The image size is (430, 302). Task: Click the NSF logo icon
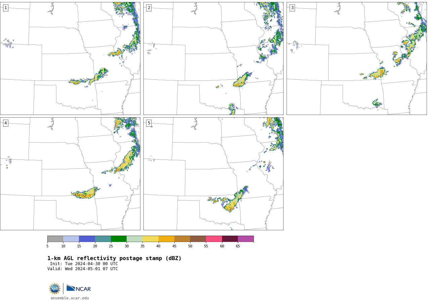click(55, 289)
